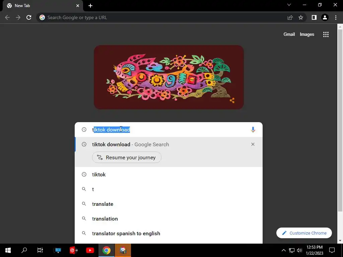Click the share page icon in address bar
The image size is (343, 257).
click(x=290, y=17)
